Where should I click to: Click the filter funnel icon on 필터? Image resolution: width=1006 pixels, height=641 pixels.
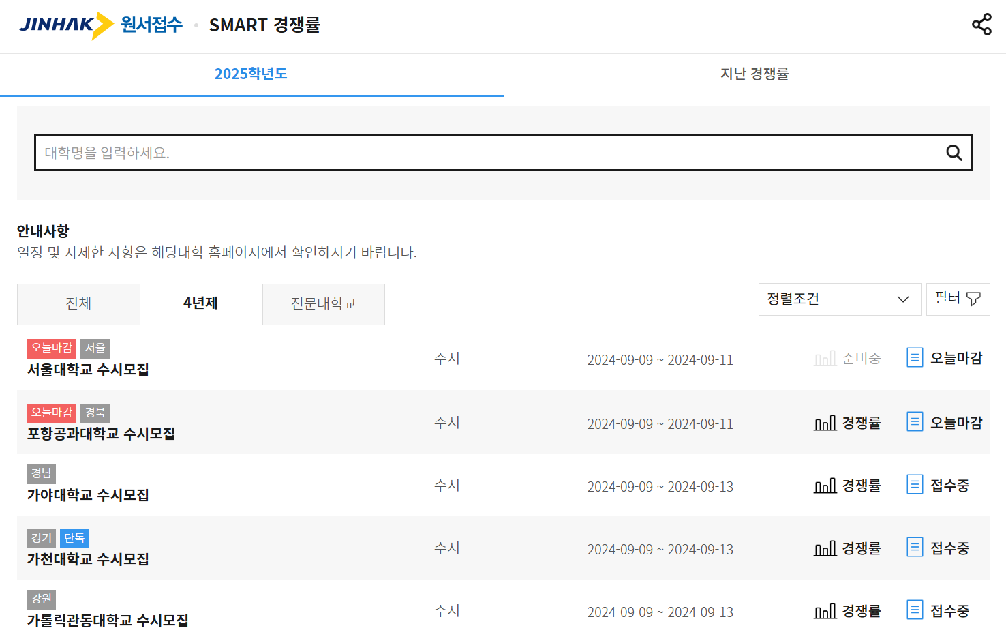[973, 298]
